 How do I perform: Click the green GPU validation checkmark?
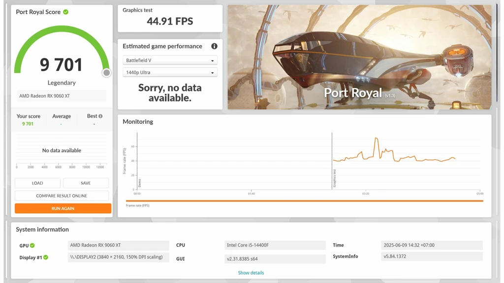[32, 246]
